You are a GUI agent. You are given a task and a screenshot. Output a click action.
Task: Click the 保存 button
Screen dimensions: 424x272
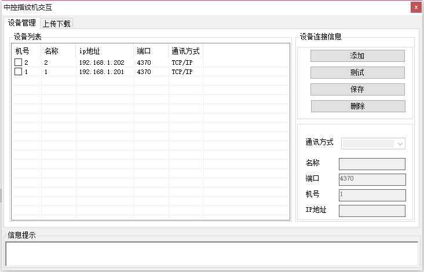click(x=357, y=90)
